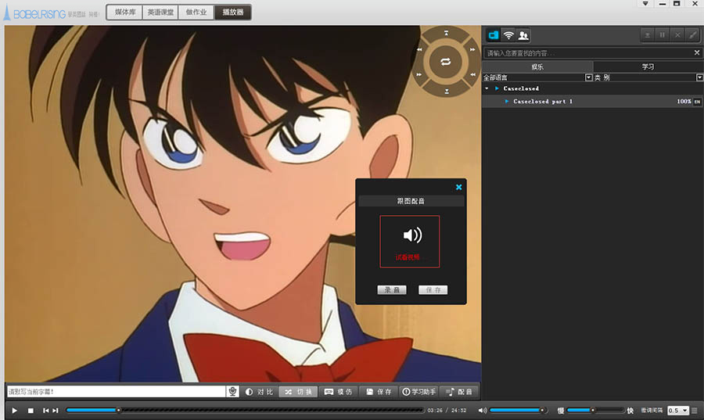704x420 pixels.
Task: Go to the 做作业 tab
Action: click(196, 12)
